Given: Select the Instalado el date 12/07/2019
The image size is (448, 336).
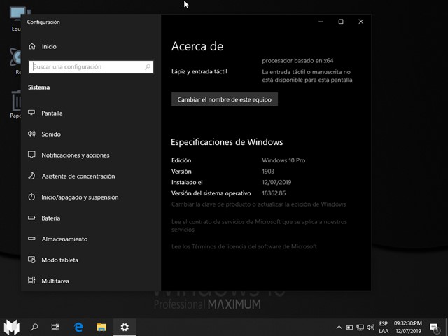Looking at the screenshot, I should pyautogui.click(x=276, y=182).
